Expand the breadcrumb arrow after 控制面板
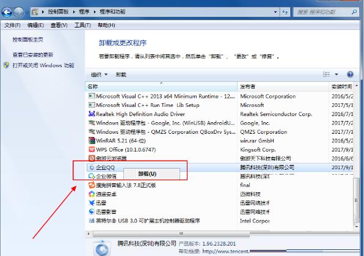The width and height of the screenshot is (364, 256). tap(74, 12)
